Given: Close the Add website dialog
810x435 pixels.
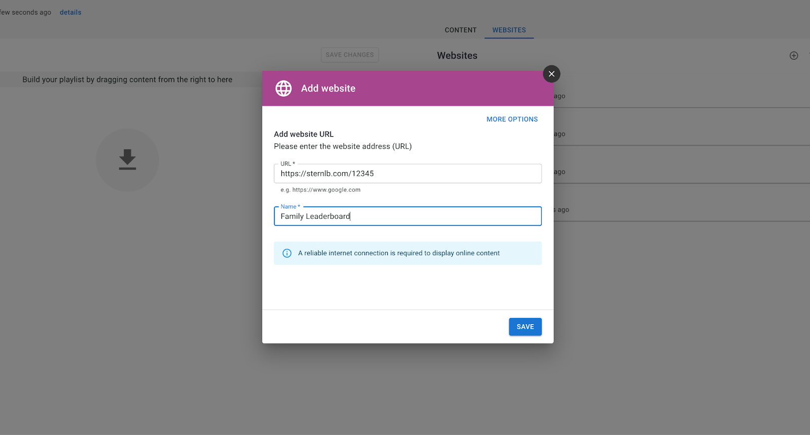Looking at the screenshot, I should [551, 74].
